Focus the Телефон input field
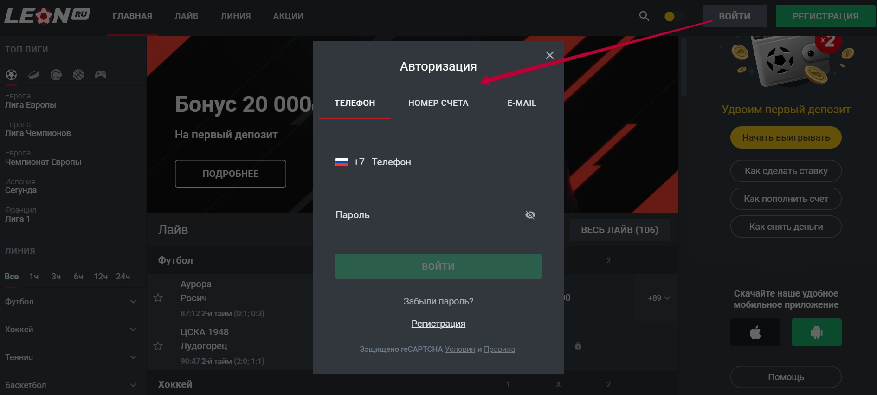 [x=456, y=162]
